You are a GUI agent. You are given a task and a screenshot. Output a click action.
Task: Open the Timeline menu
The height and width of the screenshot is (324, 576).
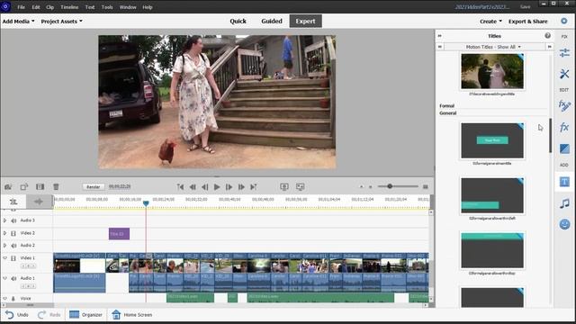coord(69,7)
